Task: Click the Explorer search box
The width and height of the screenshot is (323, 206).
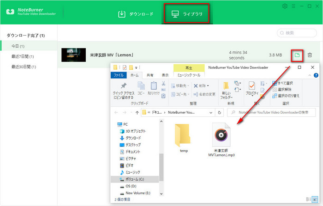Action: (x=271, y=112)
